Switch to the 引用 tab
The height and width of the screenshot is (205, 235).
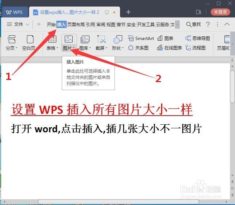click(91, 24)
